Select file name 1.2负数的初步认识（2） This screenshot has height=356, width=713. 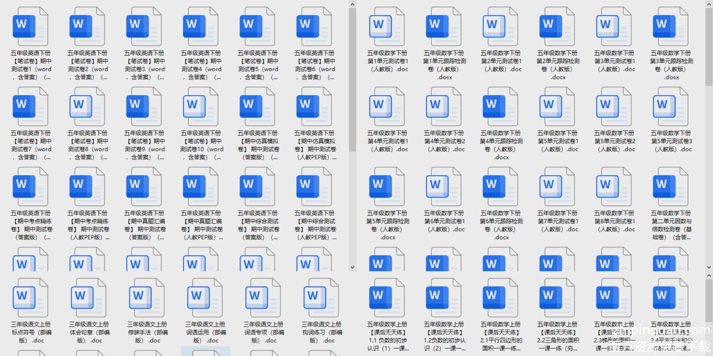coord(444,336)
